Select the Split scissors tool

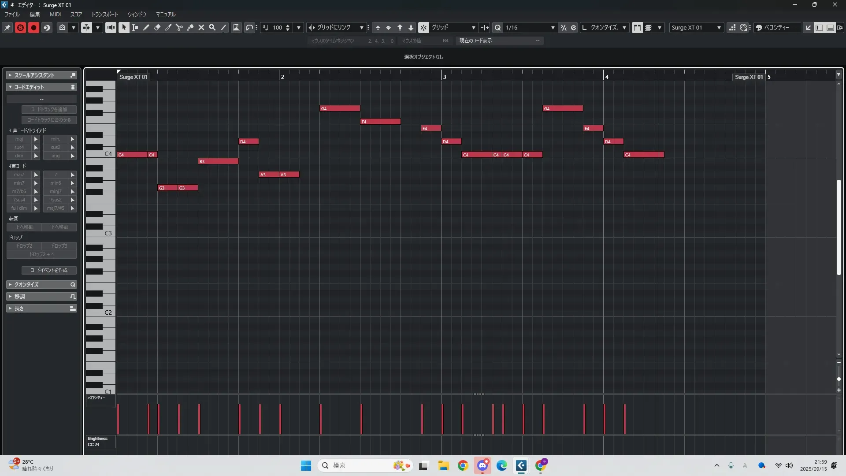coord(179,27)
